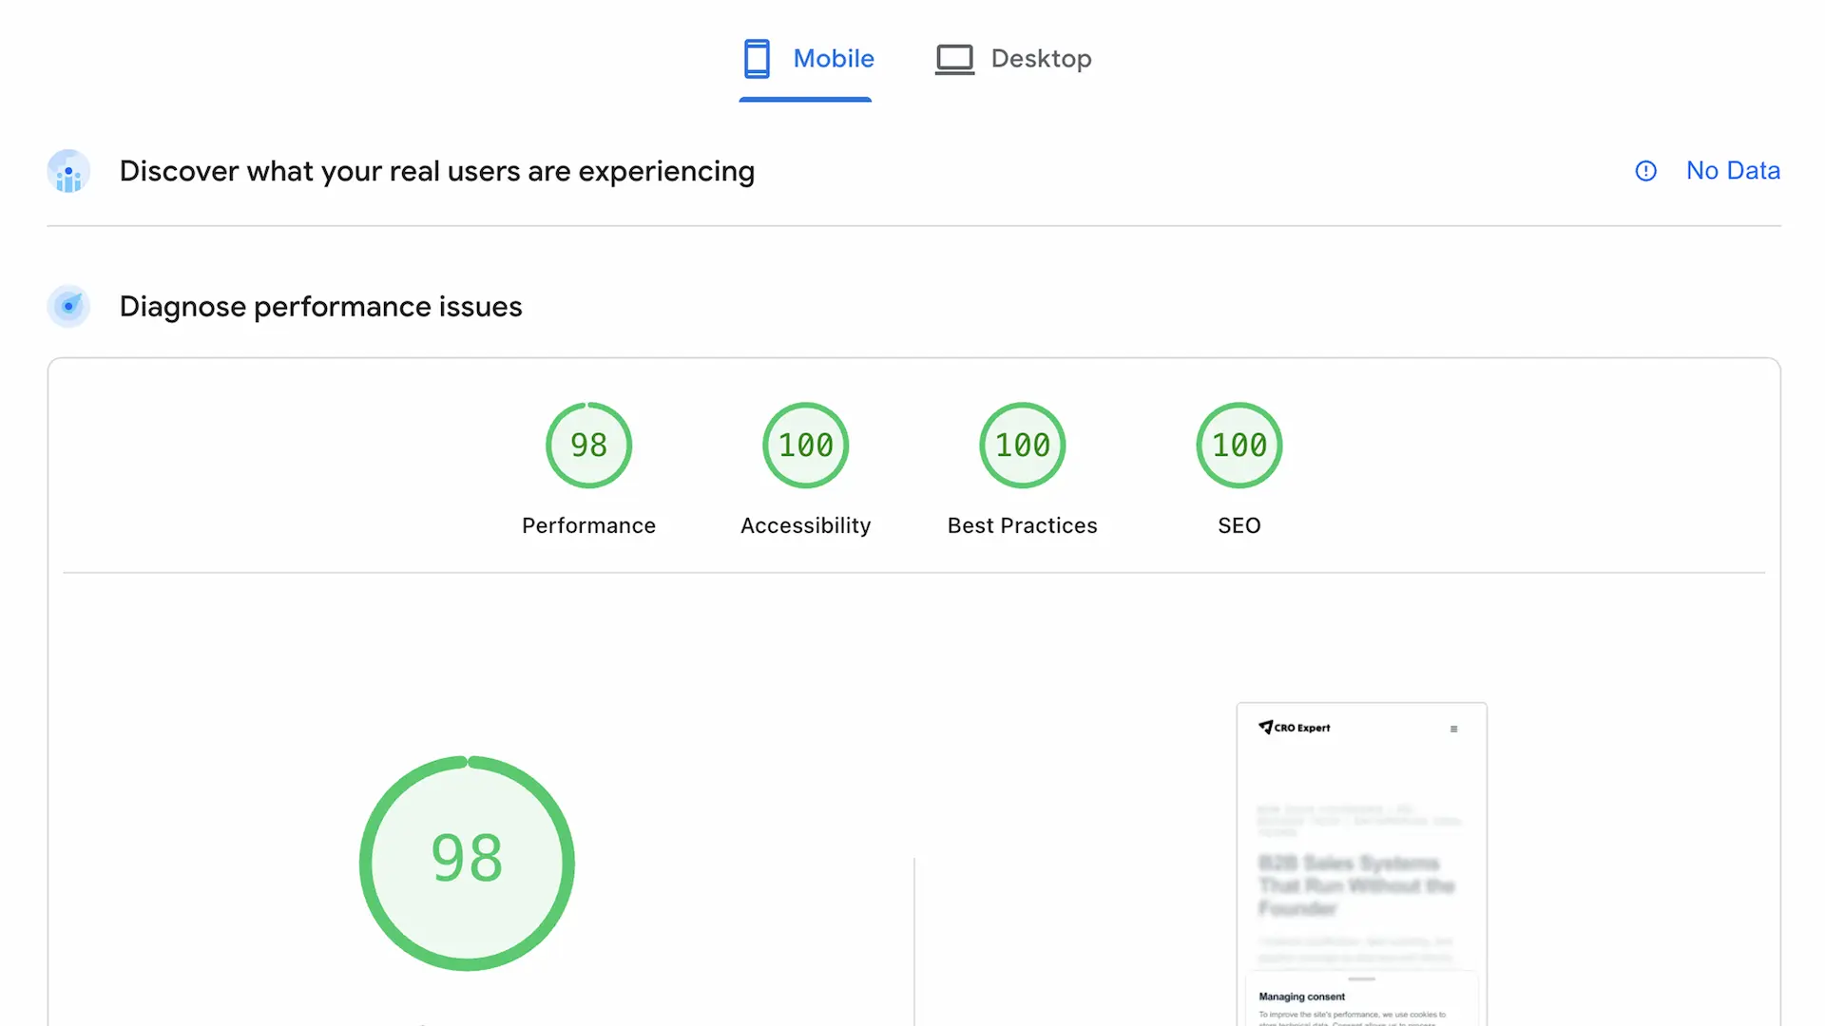Open the No Data link
This screenshot has height=1026, width=1825.
[1733, 171]
